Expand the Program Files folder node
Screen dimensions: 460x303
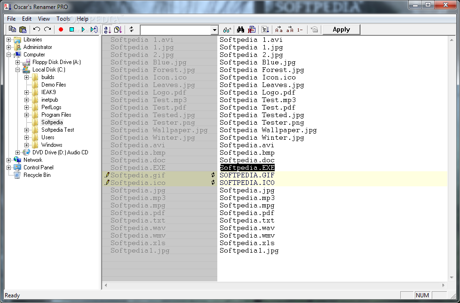click(27, 115)
